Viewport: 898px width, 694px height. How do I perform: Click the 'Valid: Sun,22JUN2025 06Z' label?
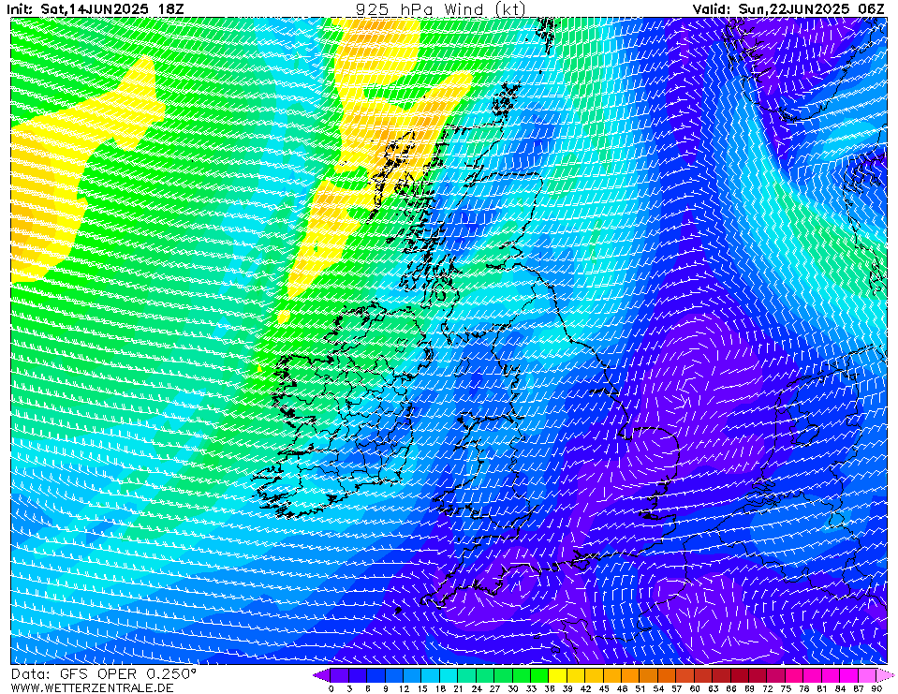click(788, 8)
